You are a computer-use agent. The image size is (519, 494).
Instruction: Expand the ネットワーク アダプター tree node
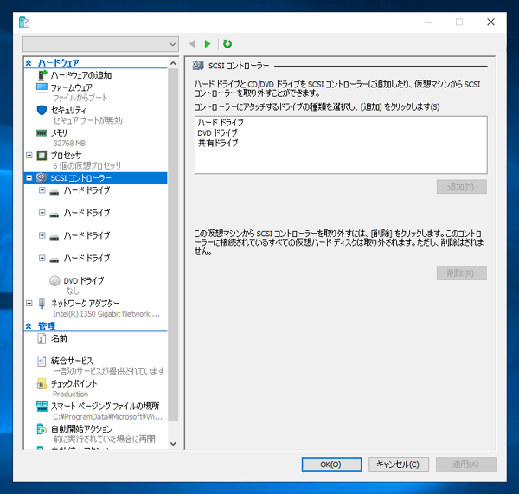click(x=29, y=303)
